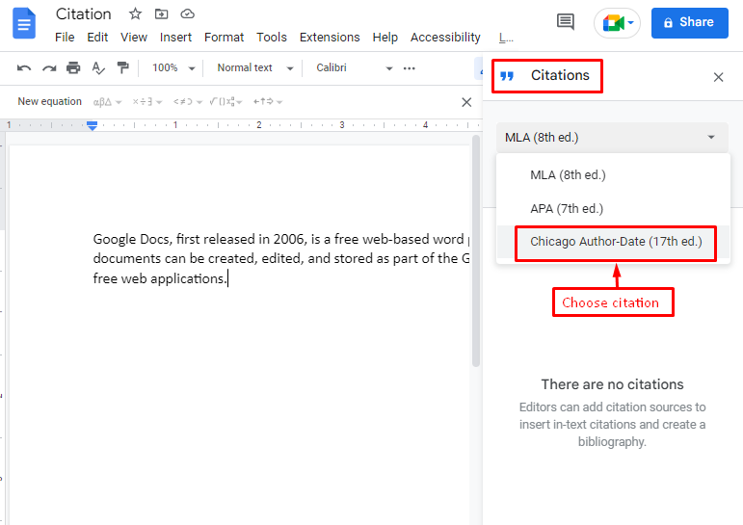Open the File menu
Screen dimensions: 743x525
point(65,37)
